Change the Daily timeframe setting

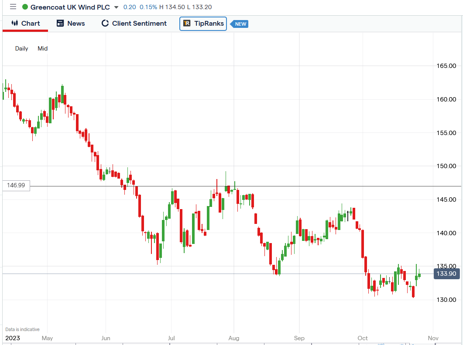[x=21, y=48]
